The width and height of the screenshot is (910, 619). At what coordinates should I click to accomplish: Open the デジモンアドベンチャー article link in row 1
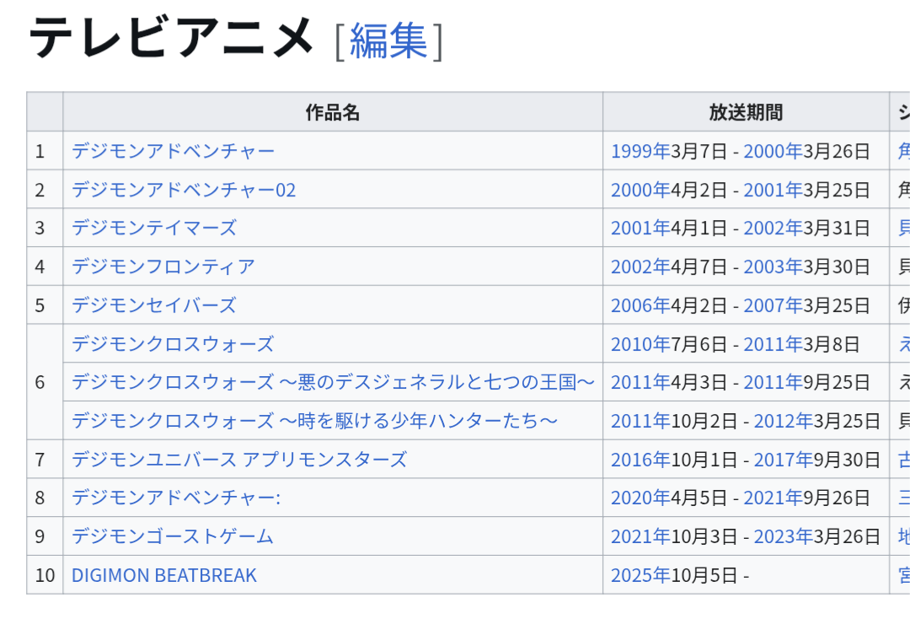click(173, 151)
